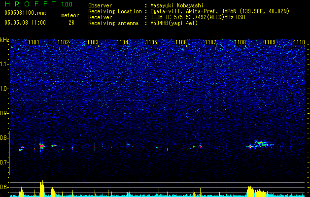Click the wide yellow power block under 1108
Screen dimensions: 310x197
(257, 191)
